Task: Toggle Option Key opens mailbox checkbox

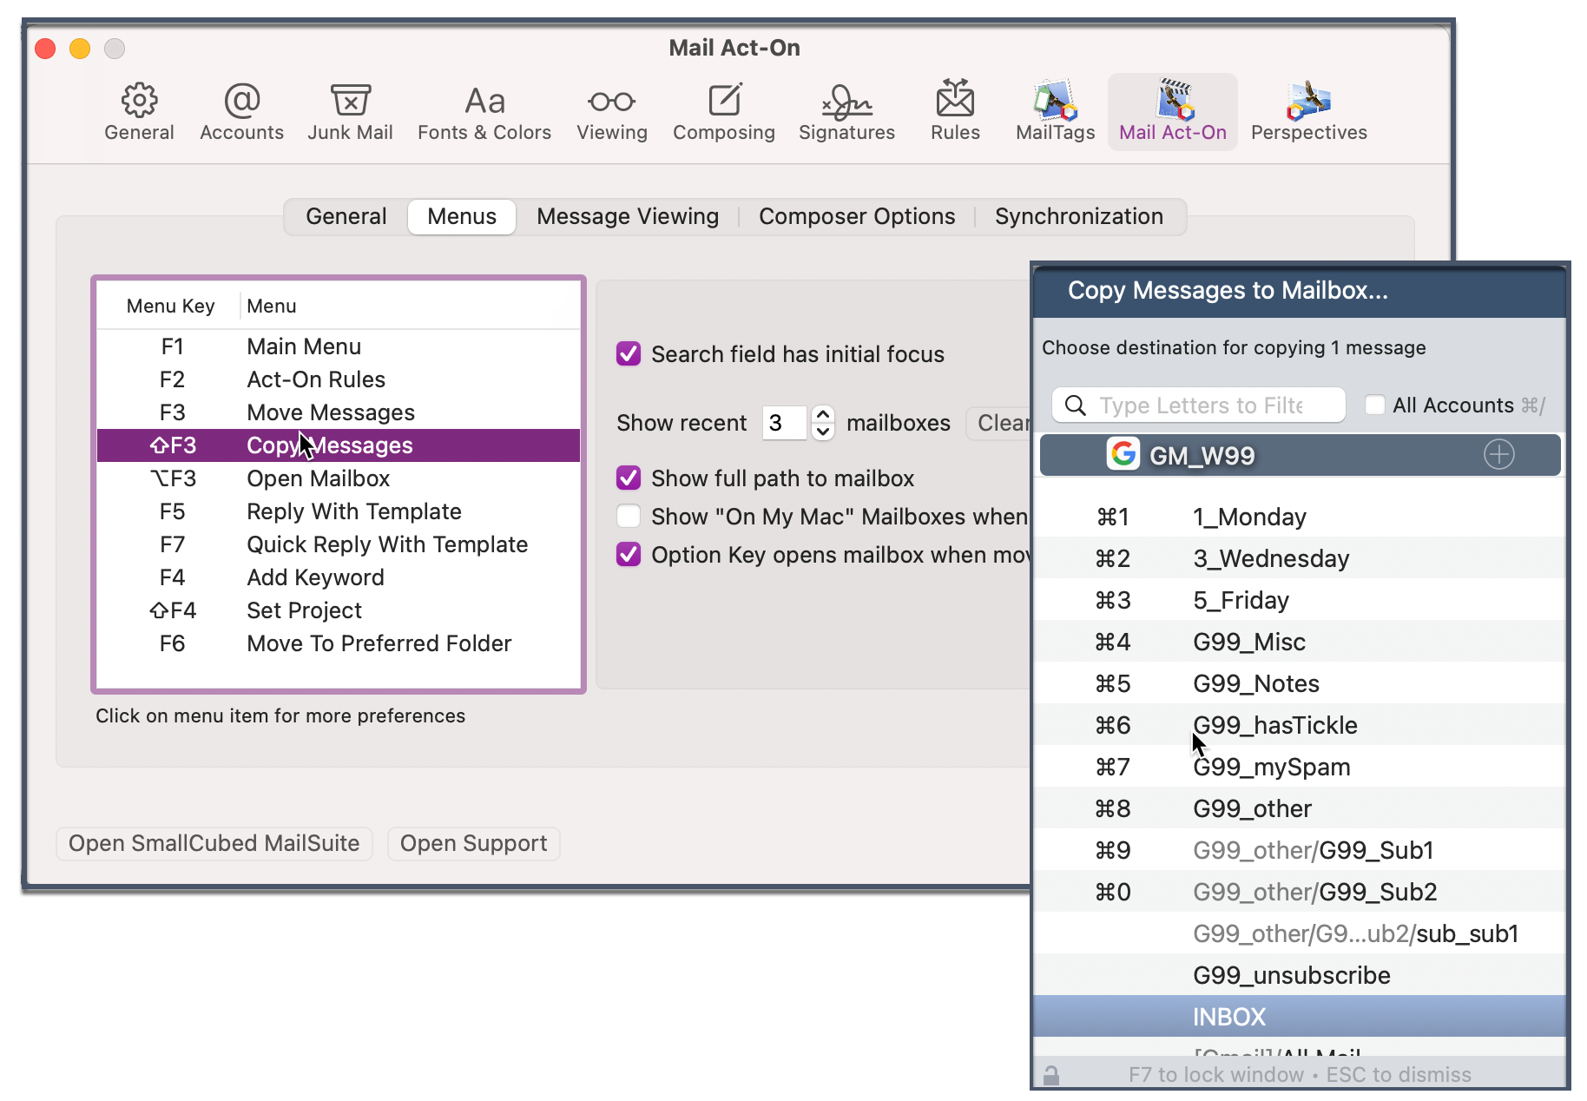Action: point(629,555)
